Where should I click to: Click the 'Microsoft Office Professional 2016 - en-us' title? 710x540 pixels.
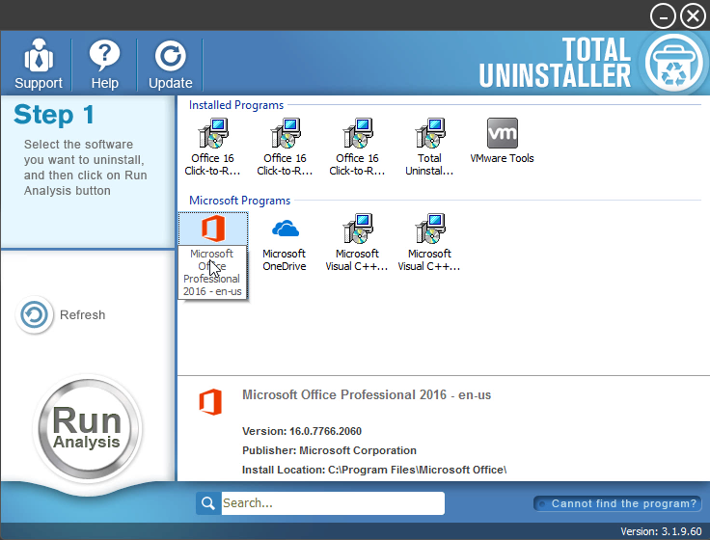(367, 394)
